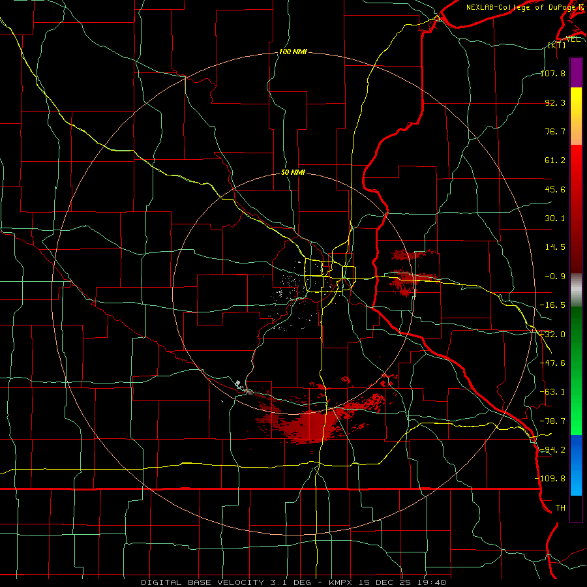This screenshot has width=587, height=587.
Task: Click the gray near-zero segment of the color bar
Action: pos(576,290)
